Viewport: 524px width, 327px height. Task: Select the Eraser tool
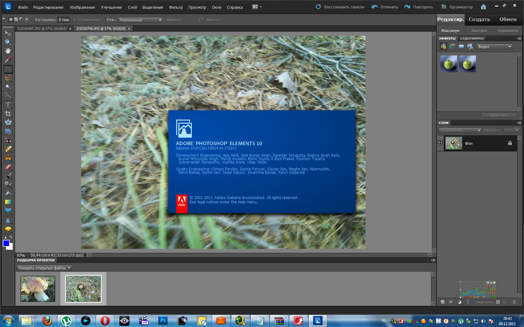tap(8, 167)
